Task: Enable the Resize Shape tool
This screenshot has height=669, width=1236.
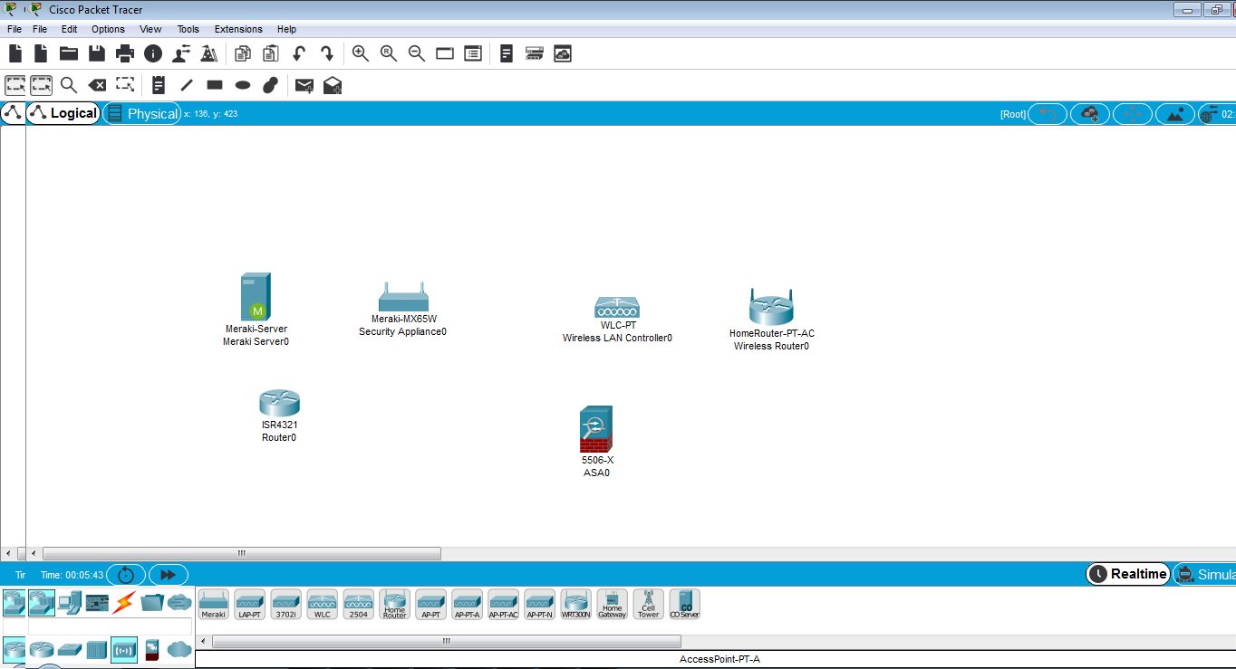Action: 126,85
